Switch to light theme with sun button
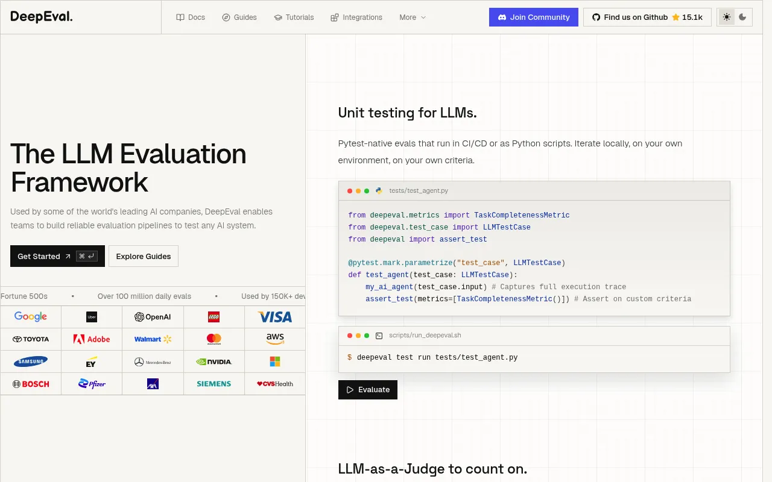Screen dimensions: 772x482 click(727, 17)
